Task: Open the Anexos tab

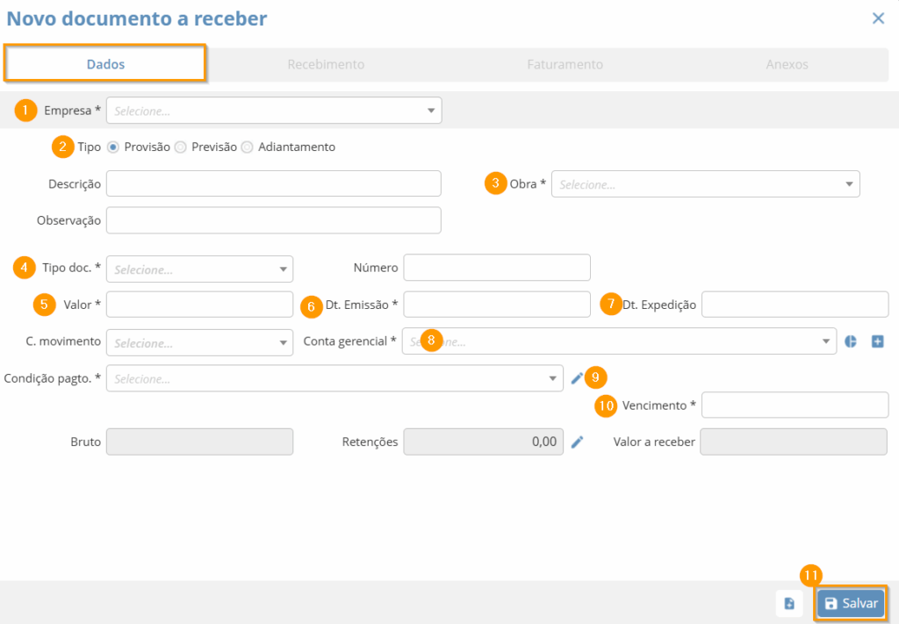Action: click(787, 64)
